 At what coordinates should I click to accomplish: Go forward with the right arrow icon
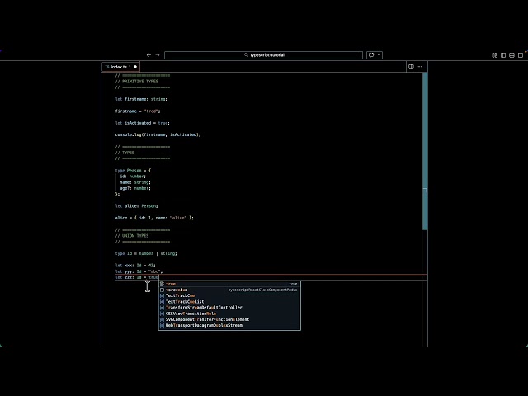[158, 55]
